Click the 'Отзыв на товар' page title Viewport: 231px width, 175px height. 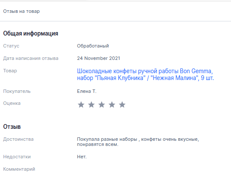point(21,11)
